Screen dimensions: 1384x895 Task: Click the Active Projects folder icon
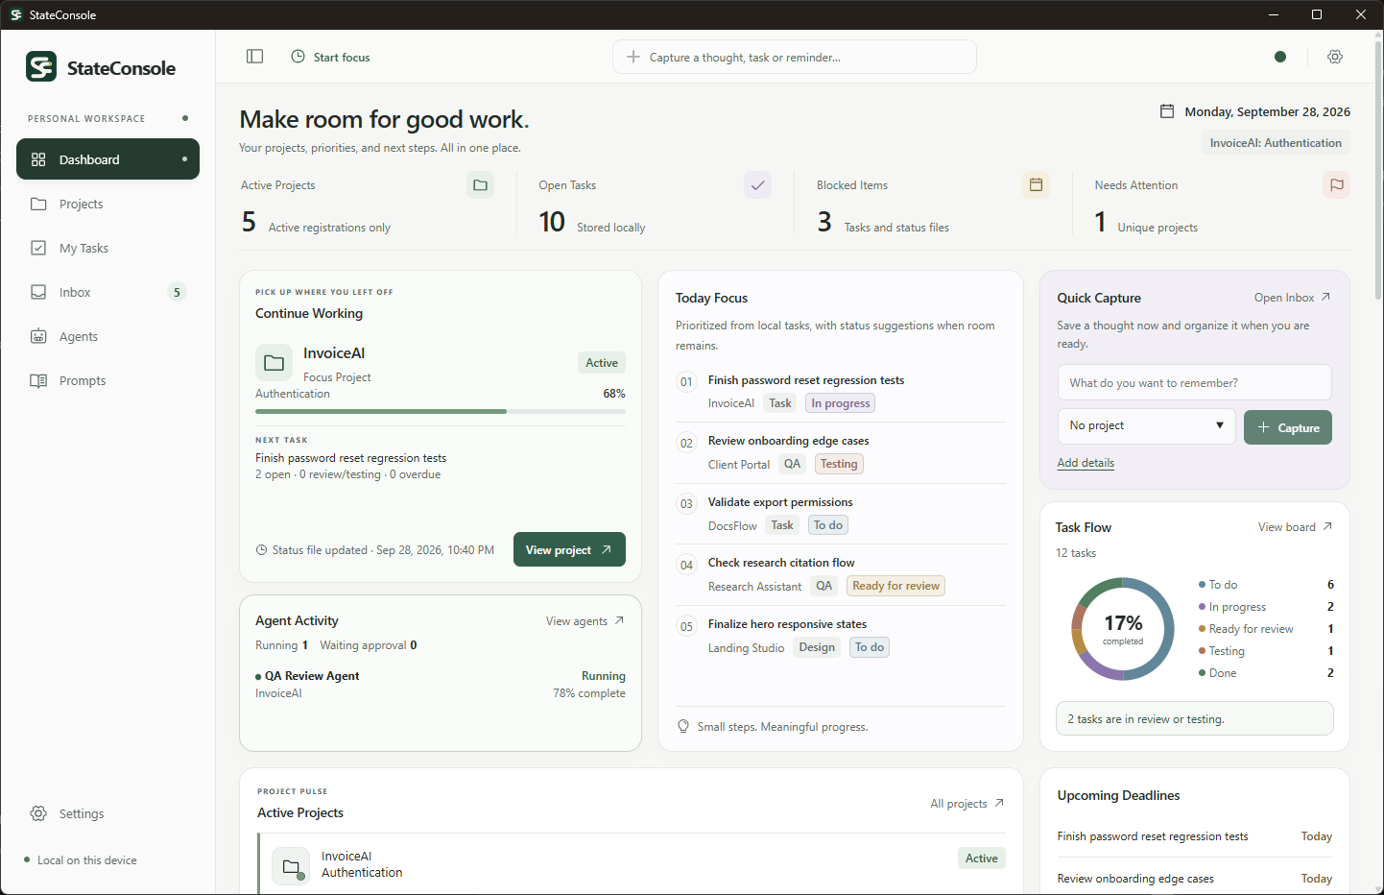pos(481,184)
